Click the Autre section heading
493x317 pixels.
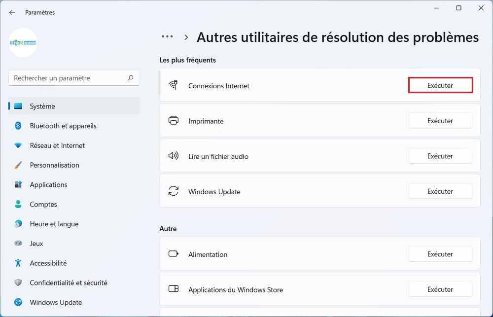(x=168, y=229)
